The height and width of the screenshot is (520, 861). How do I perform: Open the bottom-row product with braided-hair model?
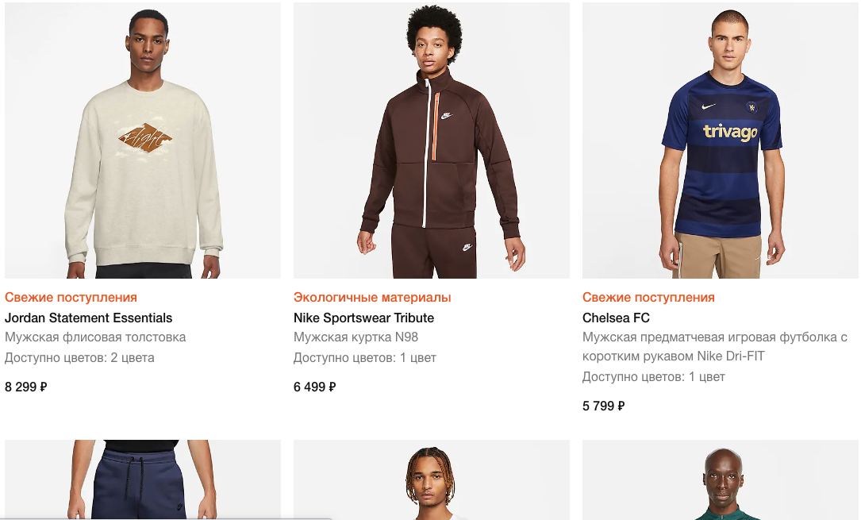pos(432,480)
